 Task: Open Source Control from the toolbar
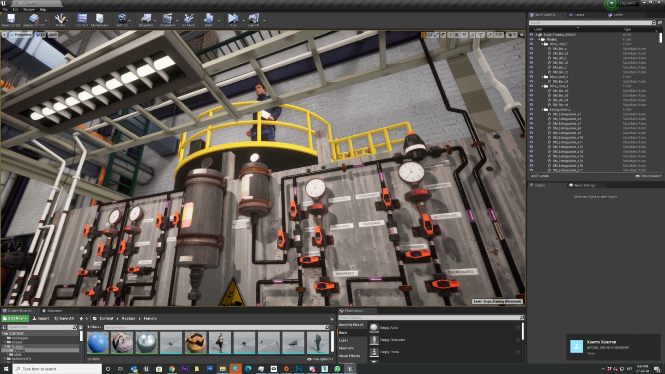coord(34,20)
